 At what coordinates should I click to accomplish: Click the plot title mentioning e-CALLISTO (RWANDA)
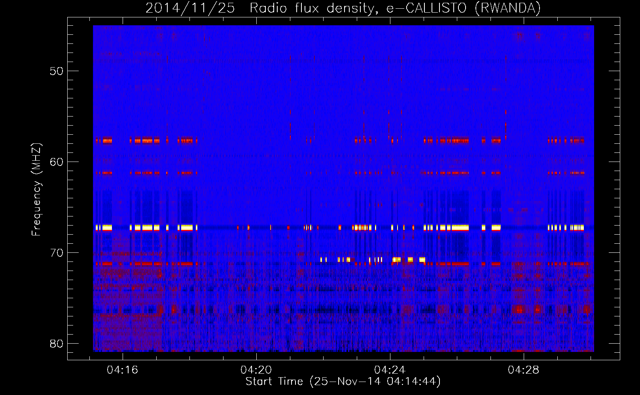(343, 8)
